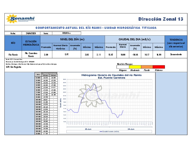This screenshot has width=193, height=149.
Task: Click the orange Fuerte risk swatch
Action: click(x=147, y=67)
